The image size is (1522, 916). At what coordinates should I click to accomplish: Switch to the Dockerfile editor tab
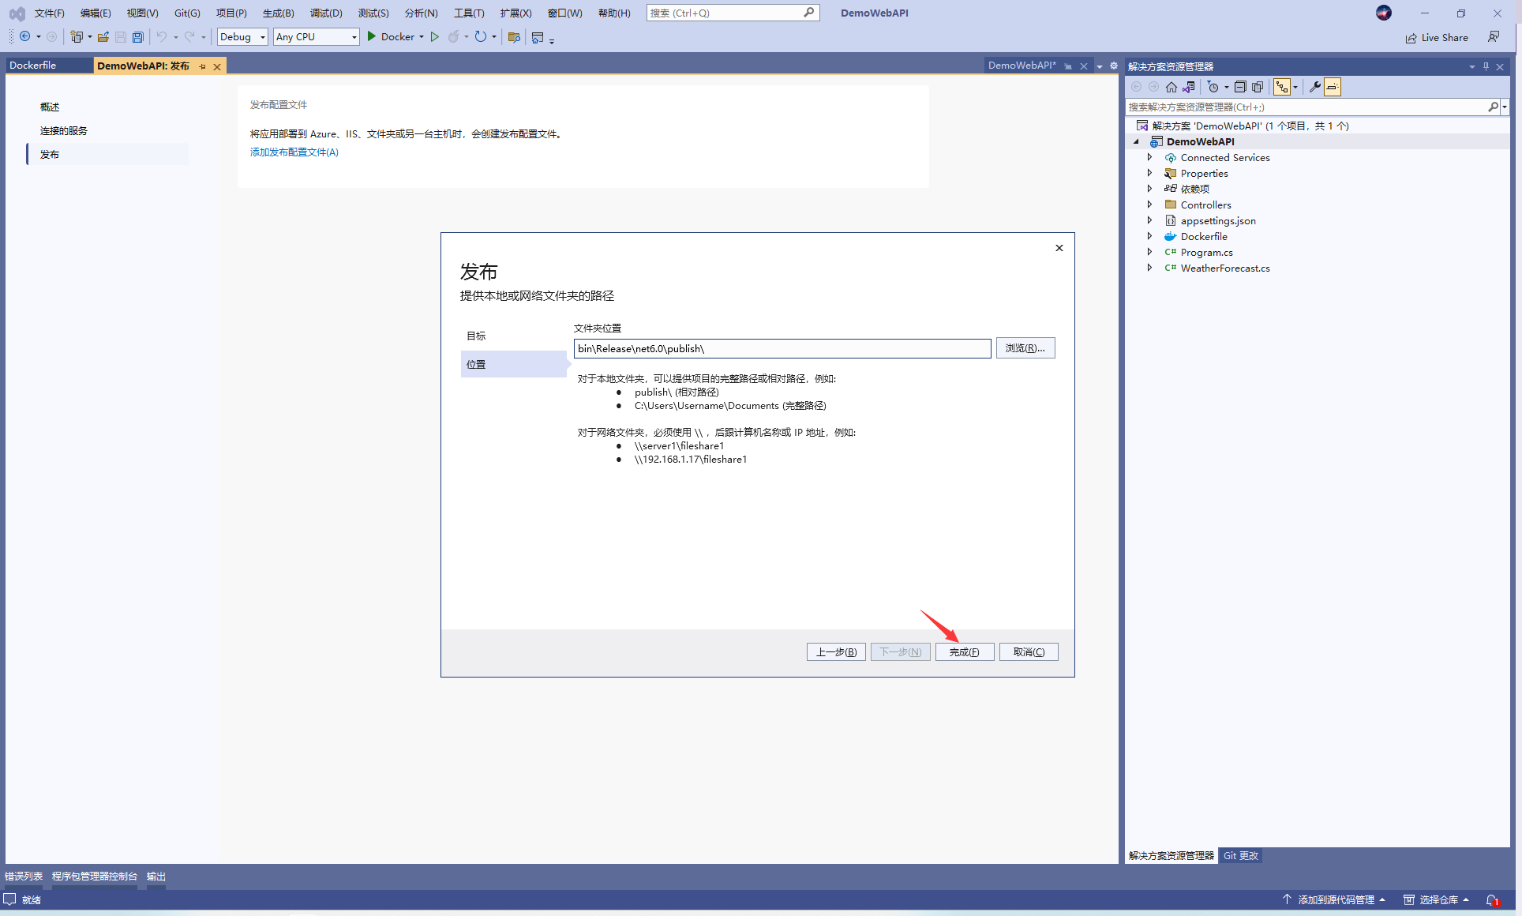coord(33,66)
